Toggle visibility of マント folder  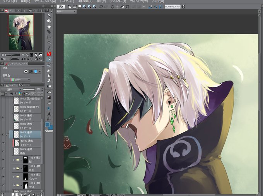point(3,185)
